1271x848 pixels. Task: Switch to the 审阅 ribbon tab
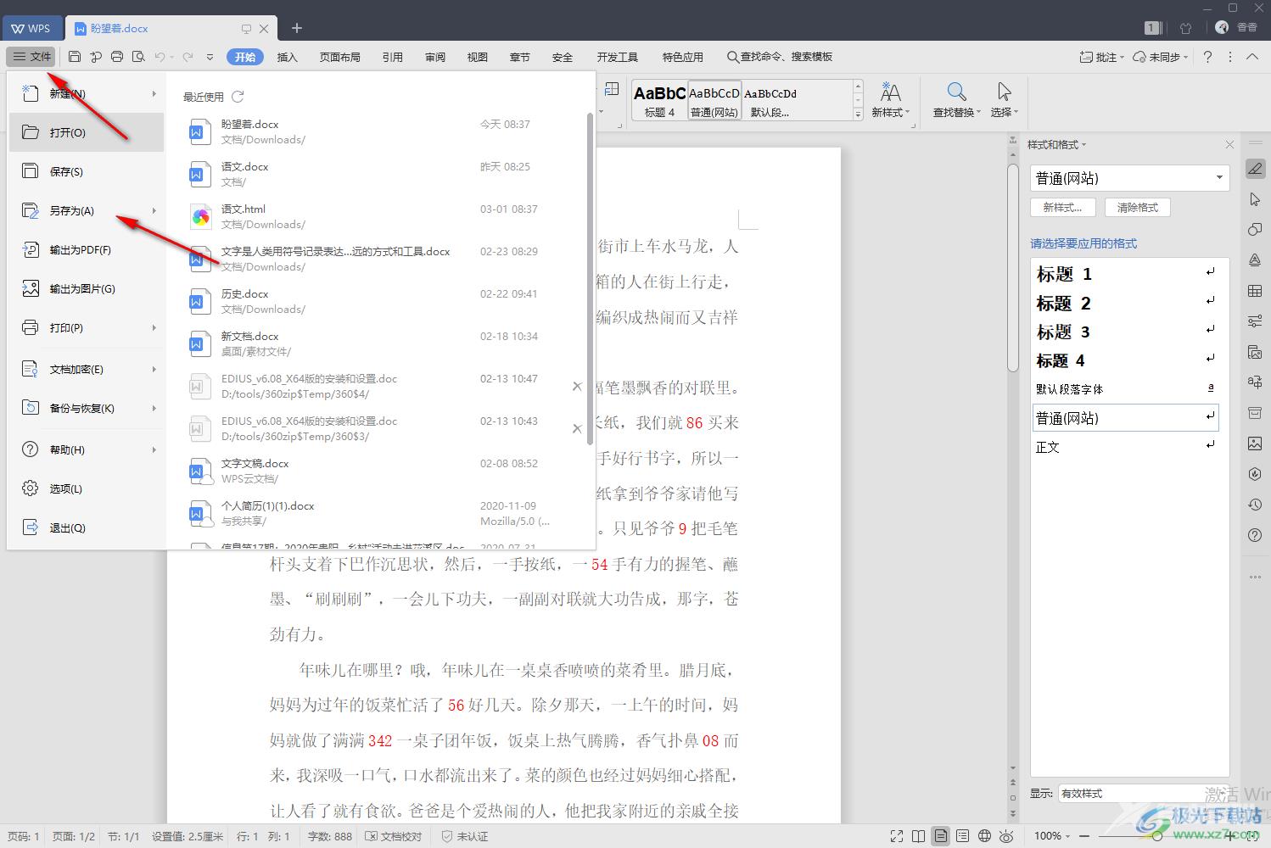click(x=435, y=57)
